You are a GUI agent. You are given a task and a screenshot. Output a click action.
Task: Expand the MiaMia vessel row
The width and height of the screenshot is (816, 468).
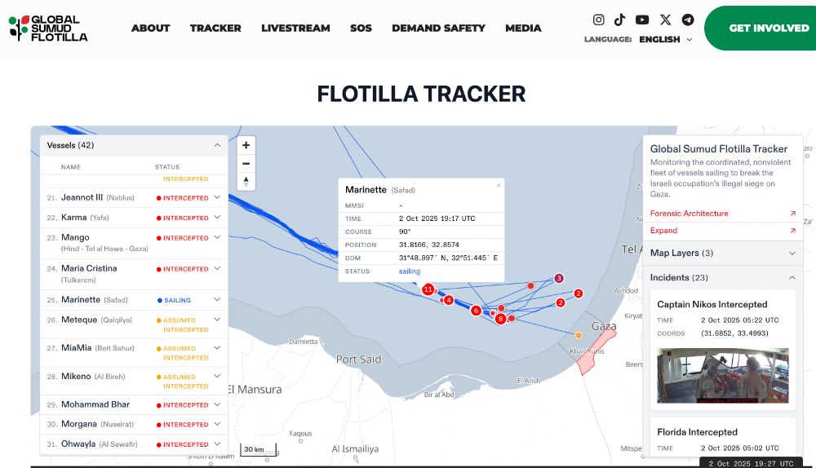pos(218,348)
